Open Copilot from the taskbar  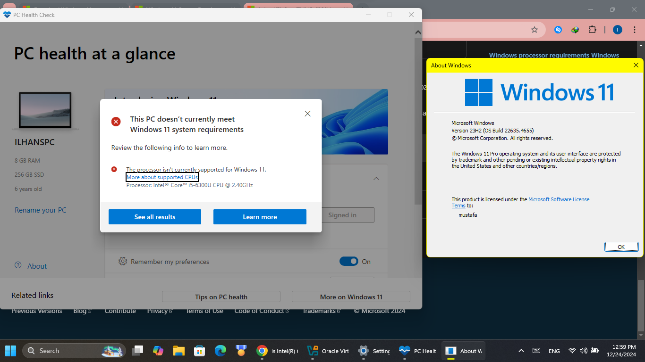click(158, 351)
